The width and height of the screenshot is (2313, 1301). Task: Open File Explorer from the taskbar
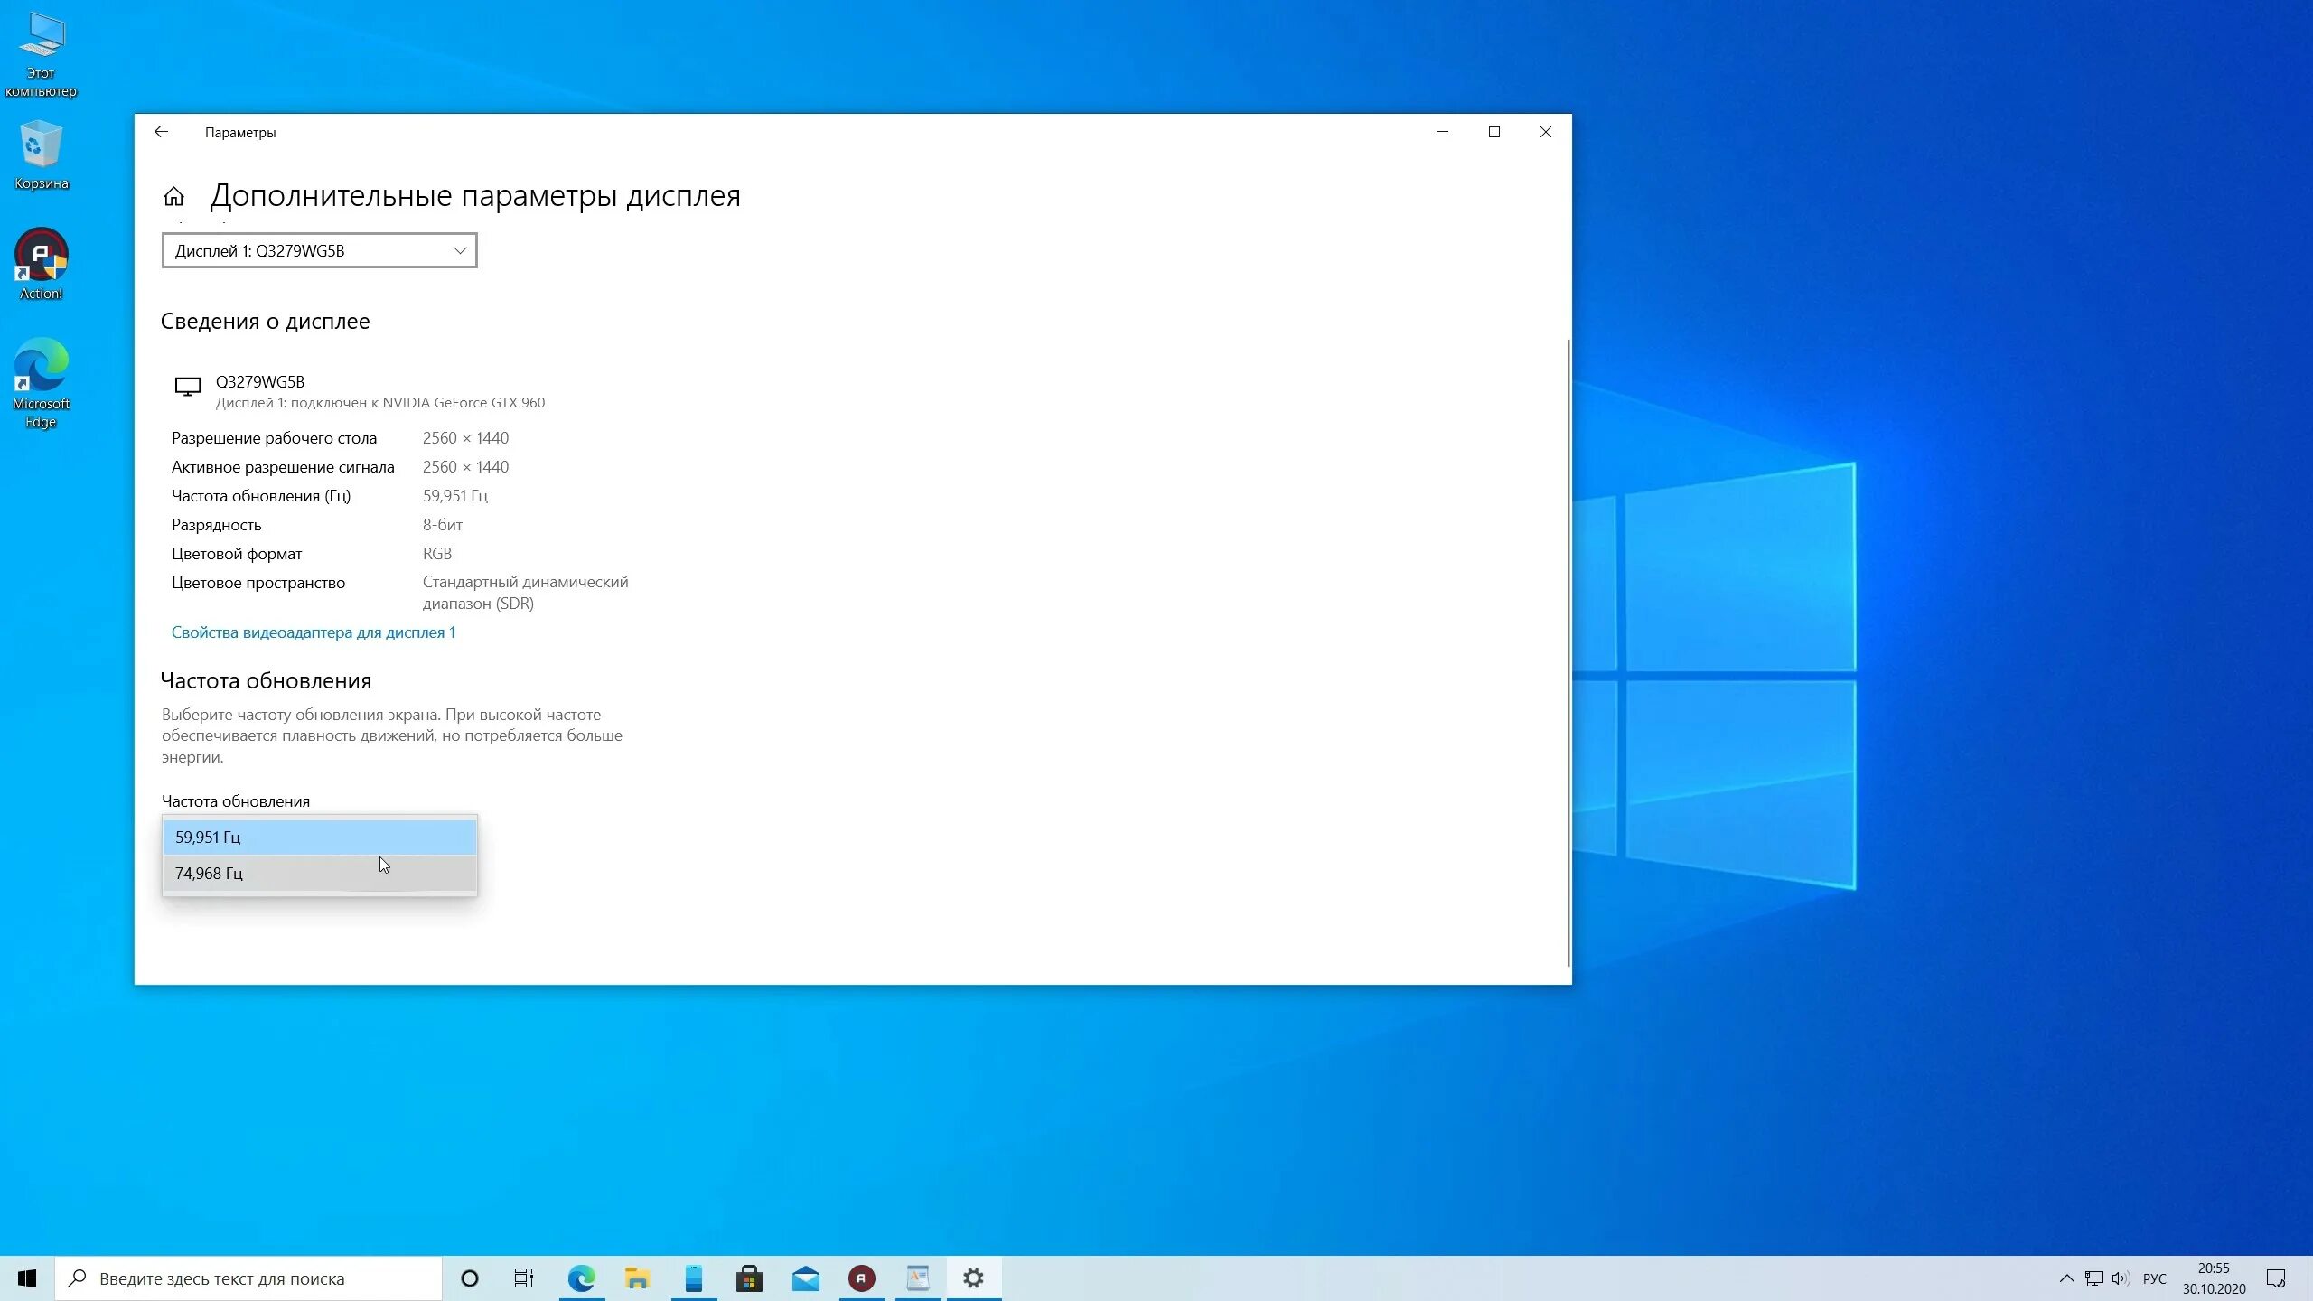pyautogui.click(x=637, y=1278)
